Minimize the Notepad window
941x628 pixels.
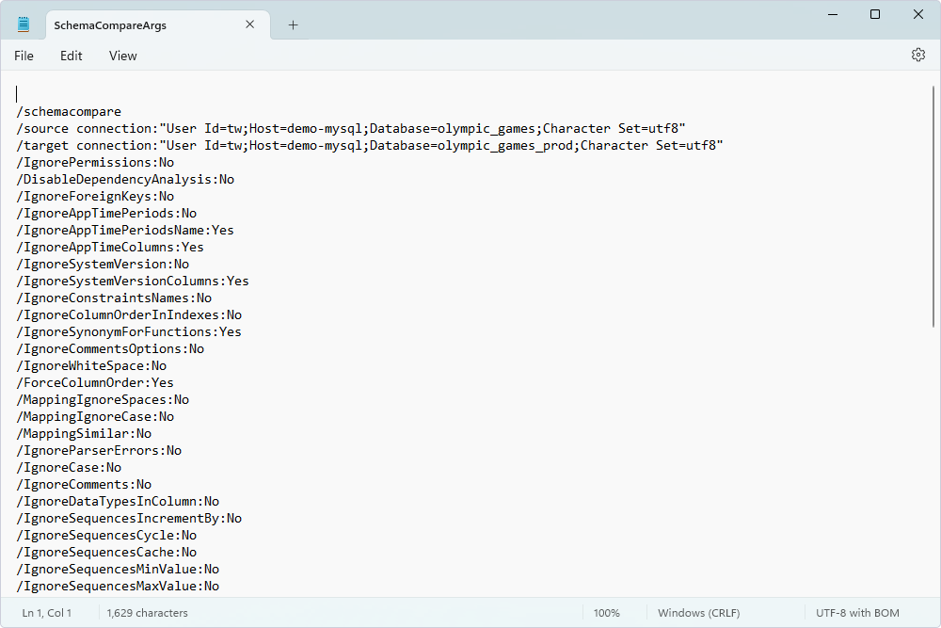coord(833,14)
